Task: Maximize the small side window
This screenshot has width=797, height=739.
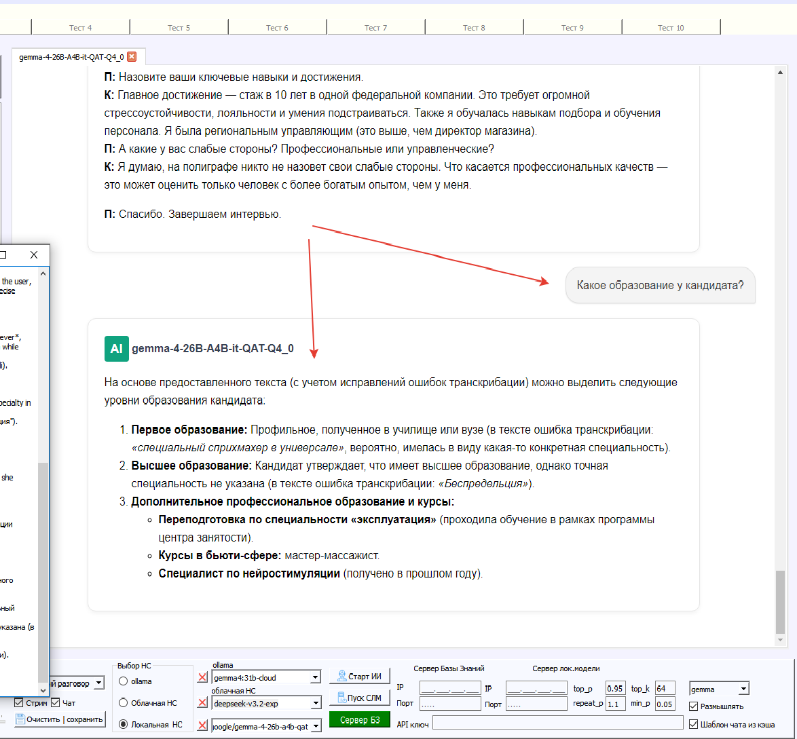Action: click(3, 254)
